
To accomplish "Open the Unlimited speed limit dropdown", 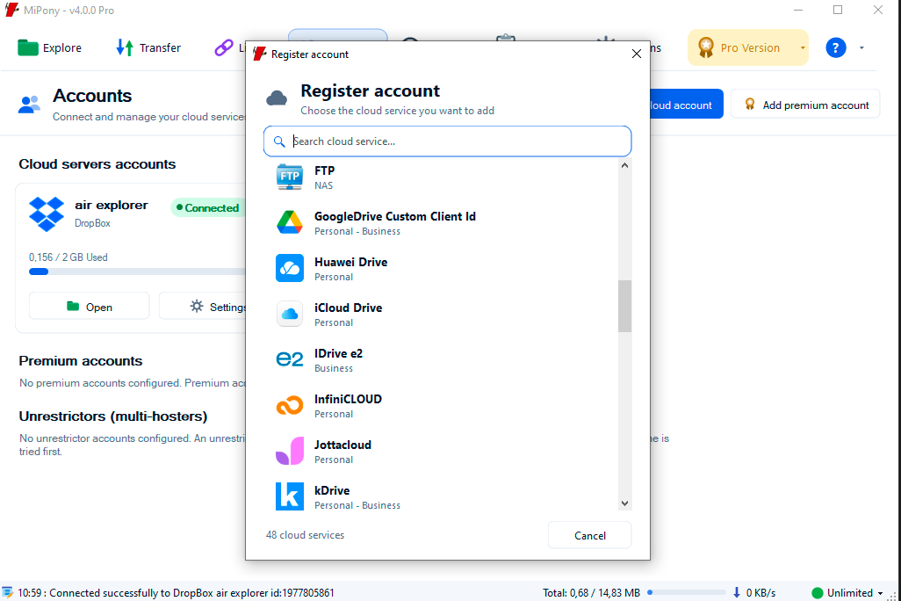I will pos(880,593).
